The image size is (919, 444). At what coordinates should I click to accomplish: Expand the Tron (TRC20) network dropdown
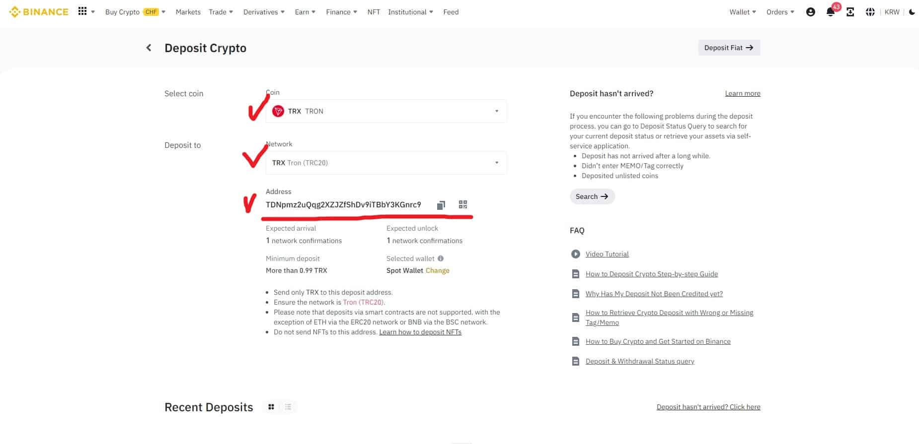pyautogui.click(x=386, y=163)
